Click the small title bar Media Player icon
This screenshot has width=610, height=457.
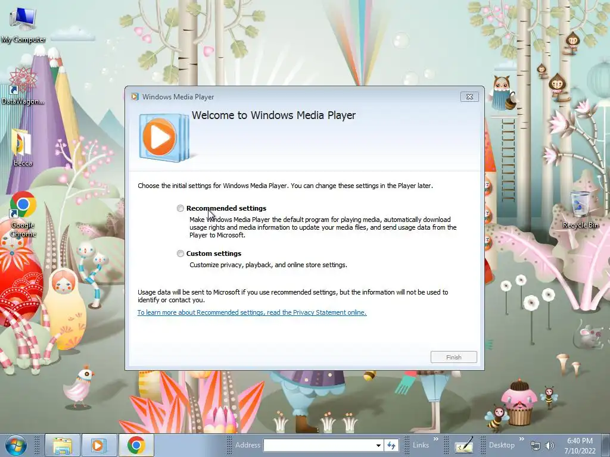135,97
